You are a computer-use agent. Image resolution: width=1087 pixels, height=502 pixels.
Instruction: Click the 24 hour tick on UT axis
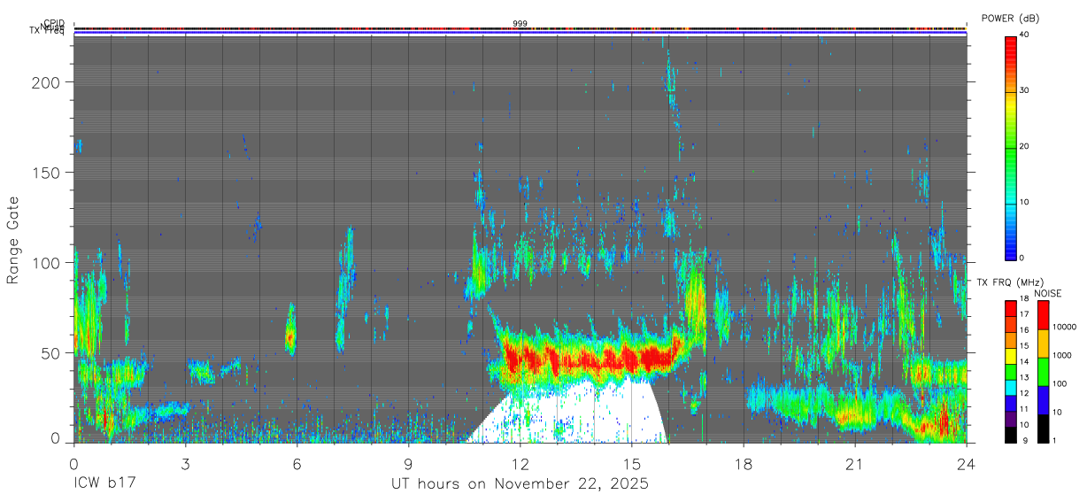tap(967, 463)
